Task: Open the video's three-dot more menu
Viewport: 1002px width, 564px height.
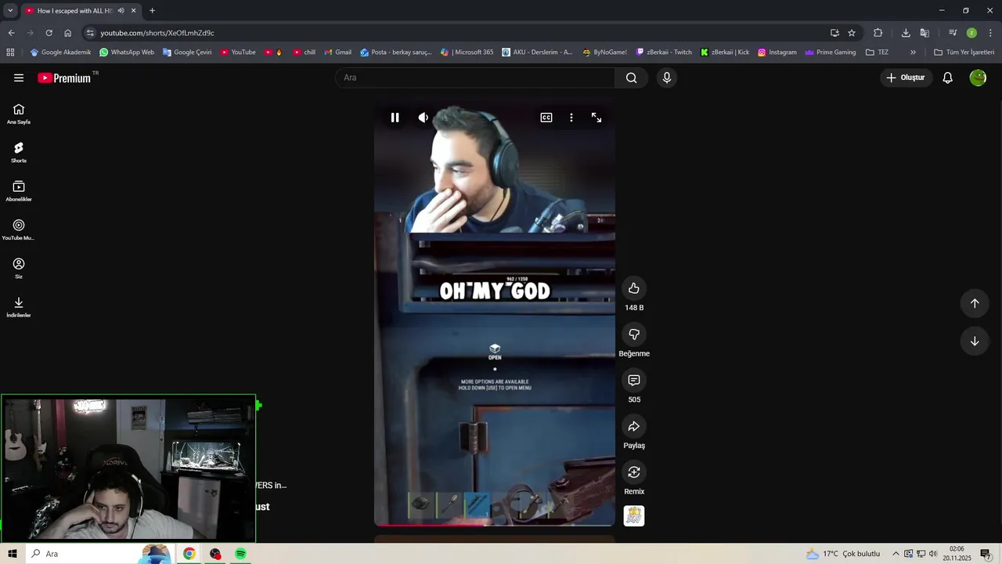Action: (x=571, y=117)
